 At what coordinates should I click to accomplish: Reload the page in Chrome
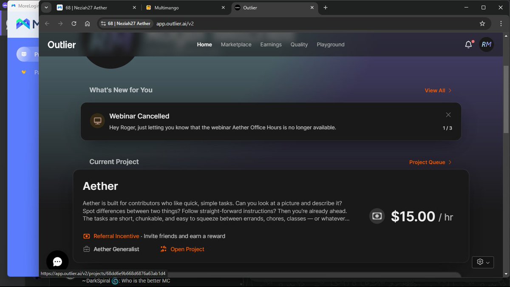click(74, 24)
